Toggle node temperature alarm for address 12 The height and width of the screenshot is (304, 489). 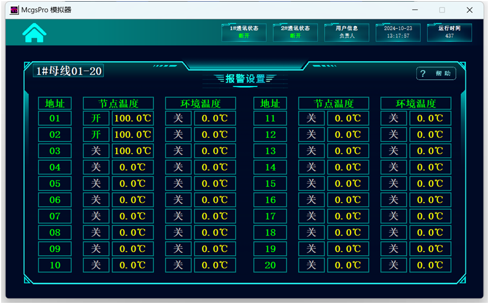[311, 134]
